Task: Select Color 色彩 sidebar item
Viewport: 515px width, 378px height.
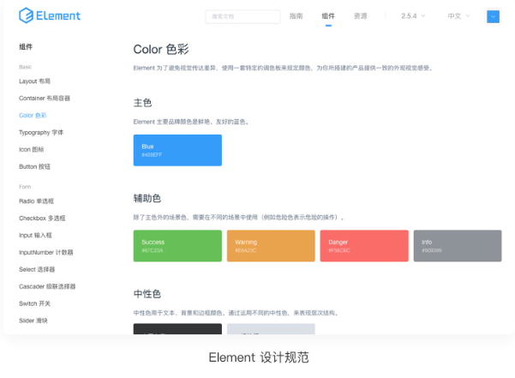Action: click(33, 115)
